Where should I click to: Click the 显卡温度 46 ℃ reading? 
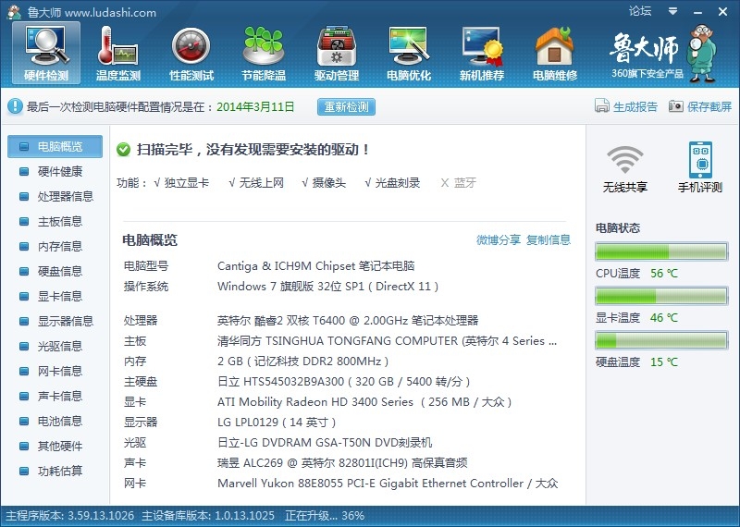coord(636,317)
